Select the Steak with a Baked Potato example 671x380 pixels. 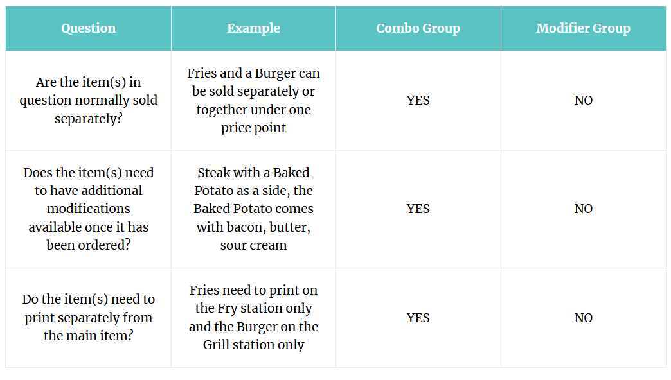pos(253,209)
